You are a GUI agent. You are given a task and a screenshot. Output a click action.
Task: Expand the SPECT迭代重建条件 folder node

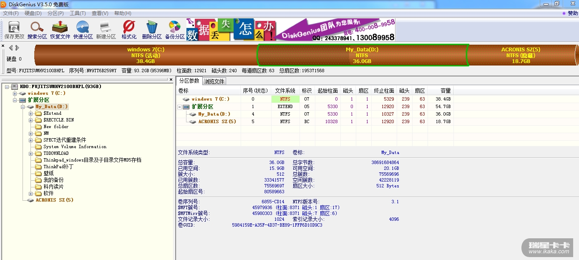click(31, 140)
